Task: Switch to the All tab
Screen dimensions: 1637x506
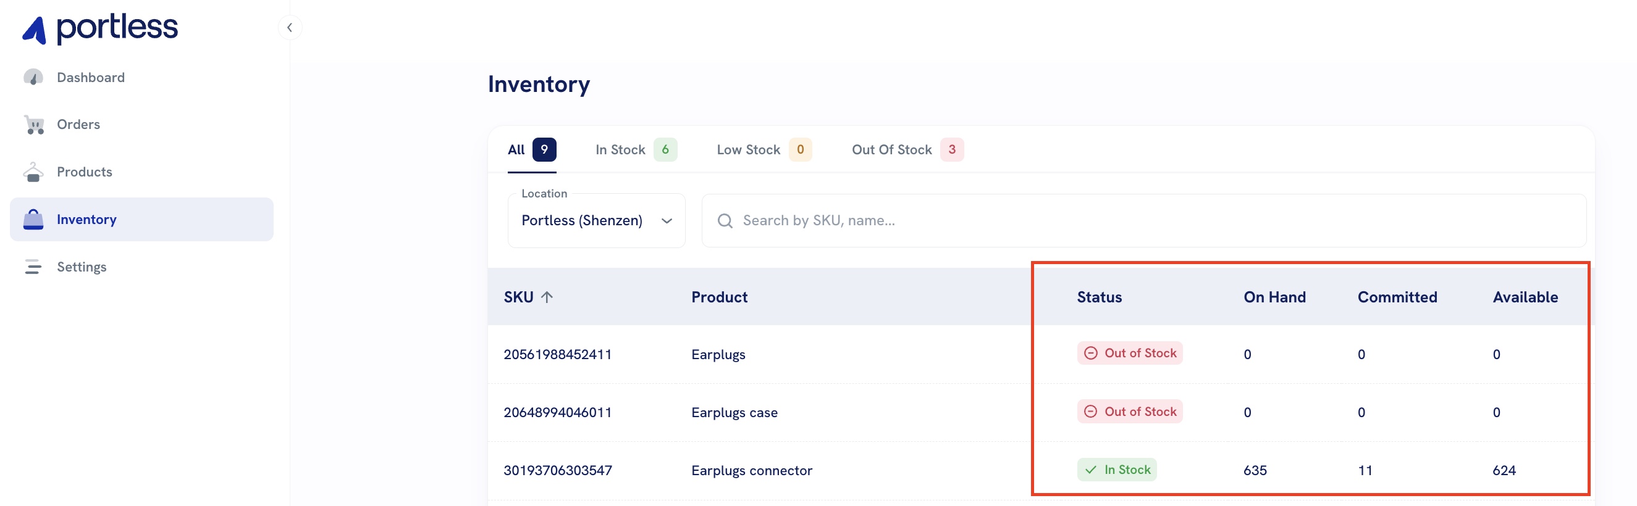Action: coord(532,150)
